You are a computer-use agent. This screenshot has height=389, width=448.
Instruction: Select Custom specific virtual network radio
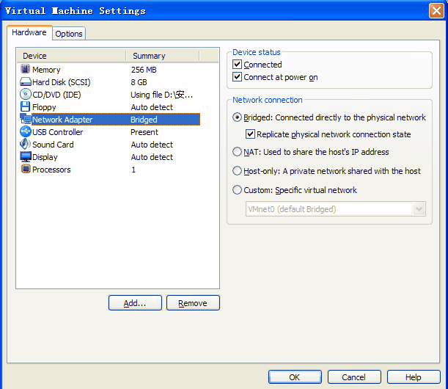click(x=237, y=190)
